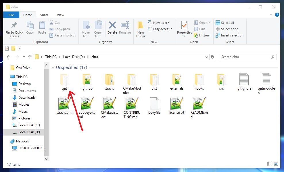Expand the Properties dropdown arrow

(184, 36)
